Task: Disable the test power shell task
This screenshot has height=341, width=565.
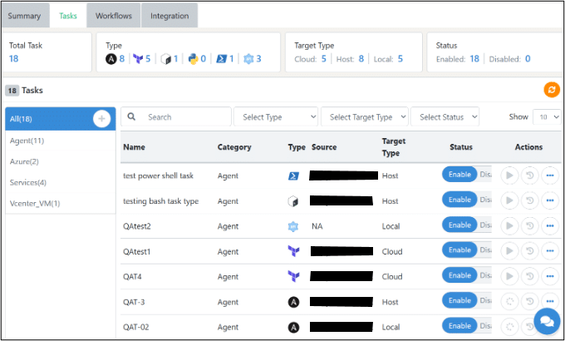Action: pos(485,175)
